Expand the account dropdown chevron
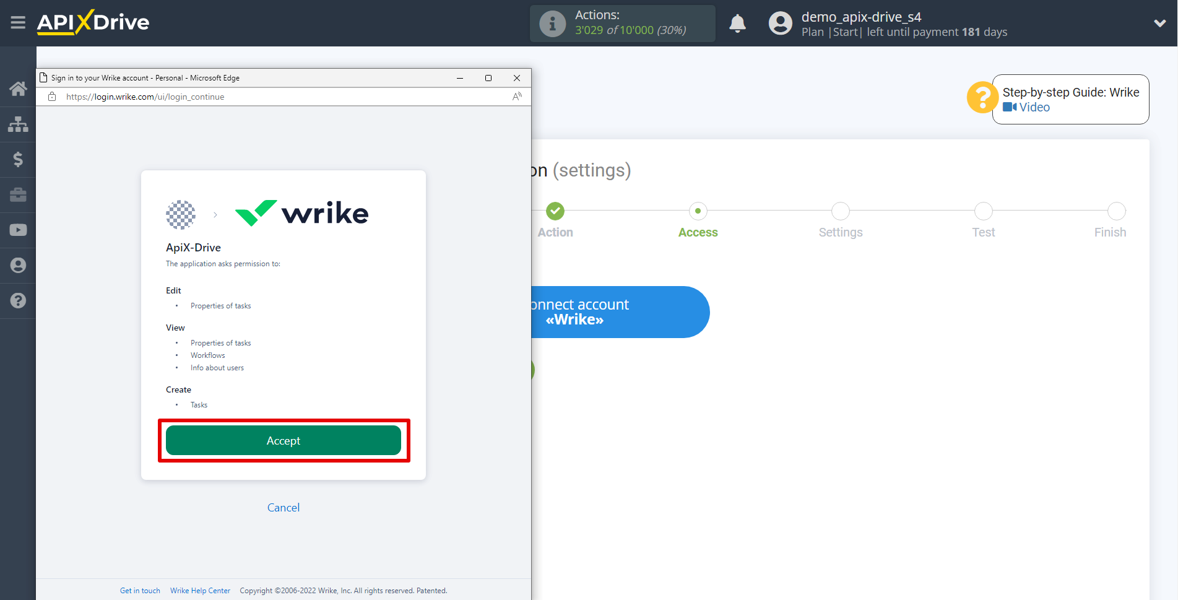Screen dimensions: 1178x600 [x=1160, y=24]
